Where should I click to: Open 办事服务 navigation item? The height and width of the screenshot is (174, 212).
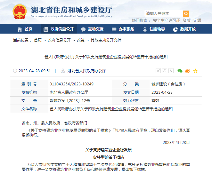(x=123, y=29)
